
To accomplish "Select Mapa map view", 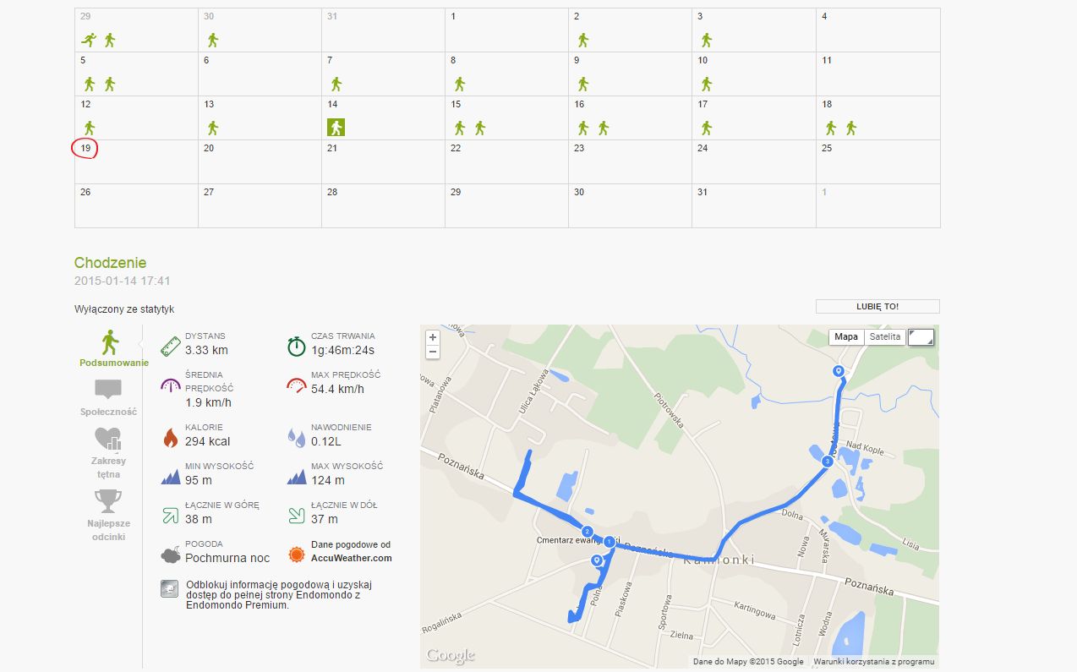I will (x=846, y=336).
